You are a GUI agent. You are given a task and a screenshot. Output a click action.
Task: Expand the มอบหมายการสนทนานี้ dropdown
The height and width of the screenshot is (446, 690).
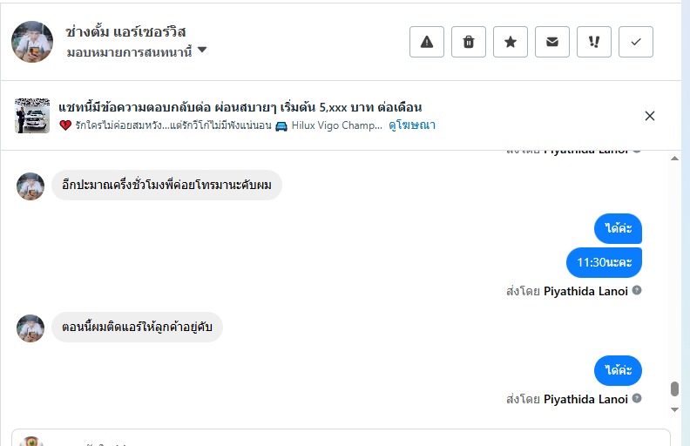click(202, 51)
